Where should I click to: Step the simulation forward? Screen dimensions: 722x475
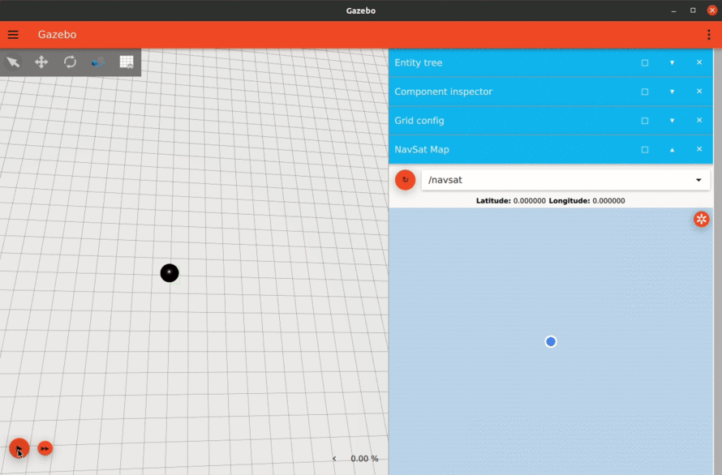pyautogui.click(x=45, y=448)
